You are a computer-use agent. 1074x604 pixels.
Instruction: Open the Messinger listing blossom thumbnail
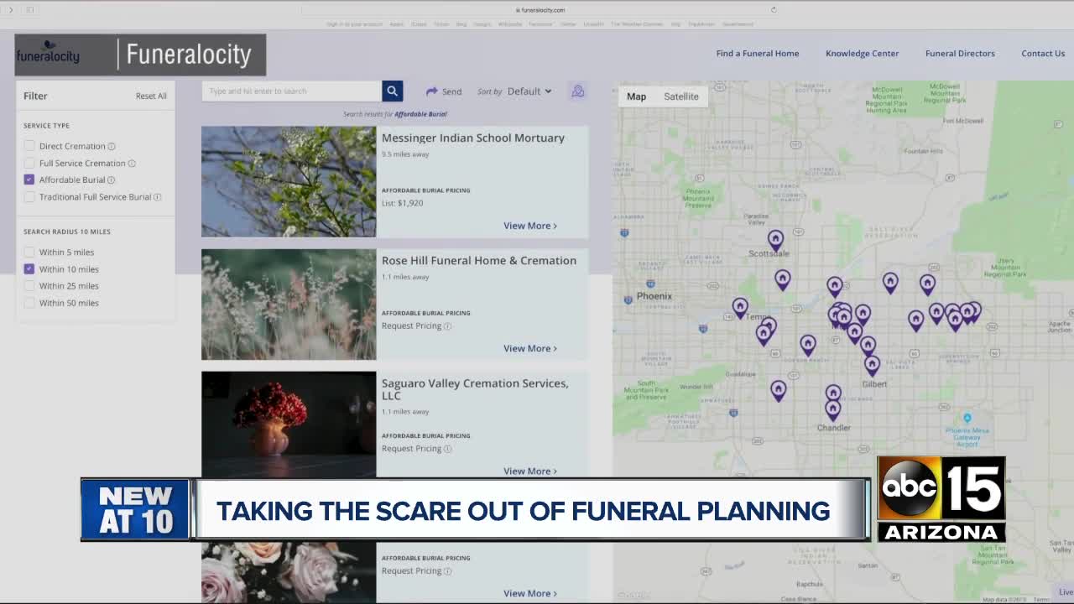pyautogui.click(x=289, y=181)
